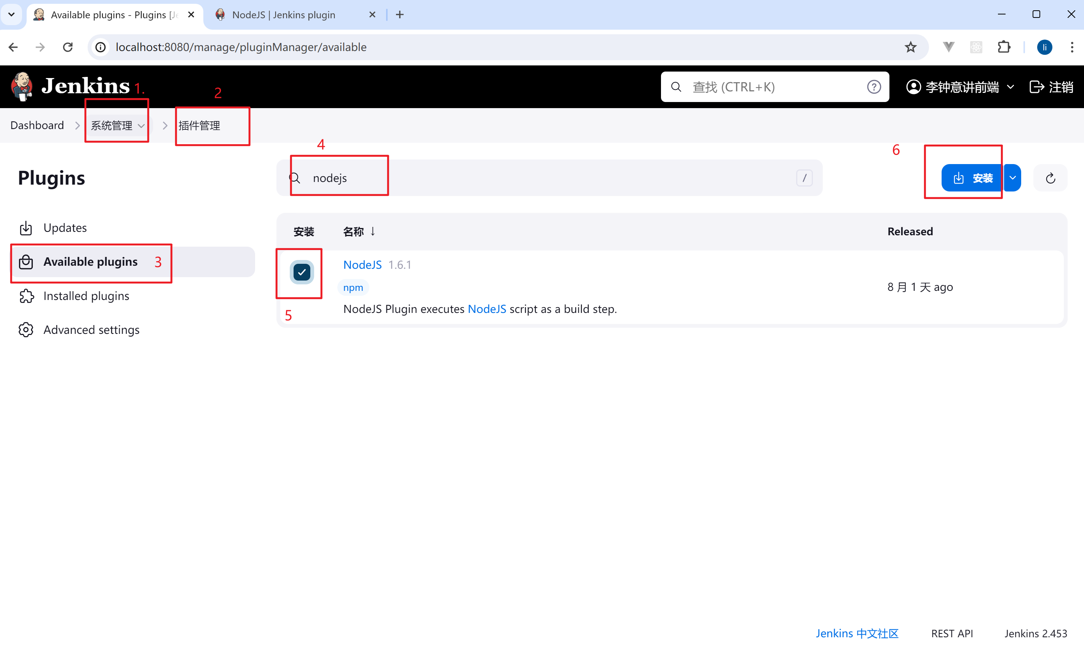The width and height of the screenshot is (1084, 654).
Task: Click the 注销 logout link
Action: click(1051, 87)
